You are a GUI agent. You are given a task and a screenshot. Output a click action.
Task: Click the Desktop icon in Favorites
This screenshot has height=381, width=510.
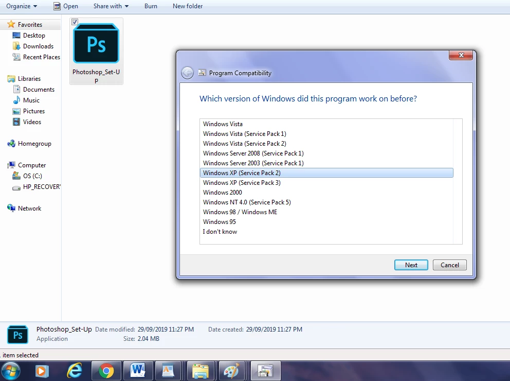(16, 35)
